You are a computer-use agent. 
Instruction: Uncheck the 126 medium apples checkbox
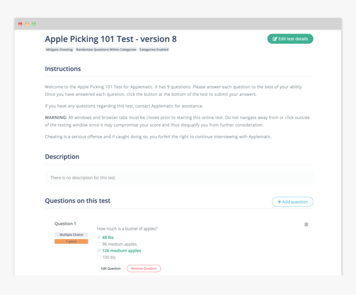(99, 251)
